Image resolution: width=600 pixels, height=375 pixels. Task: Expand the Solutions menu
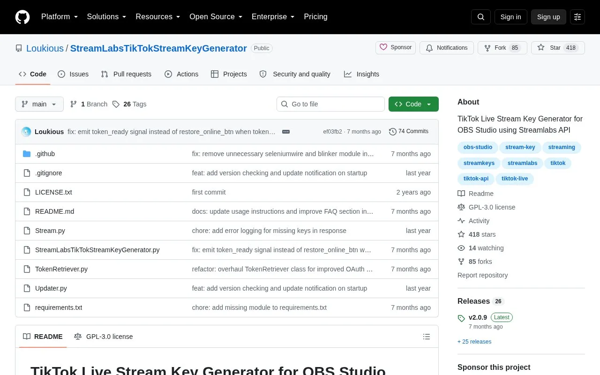click(107, 17)
